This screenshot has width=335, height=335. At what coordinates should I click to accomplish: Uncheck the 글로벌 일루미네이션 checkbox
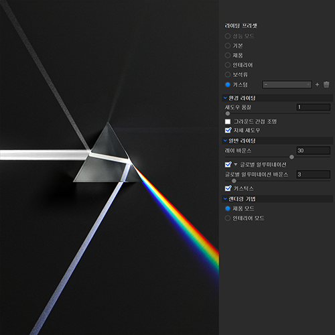(x=228, y=165)
